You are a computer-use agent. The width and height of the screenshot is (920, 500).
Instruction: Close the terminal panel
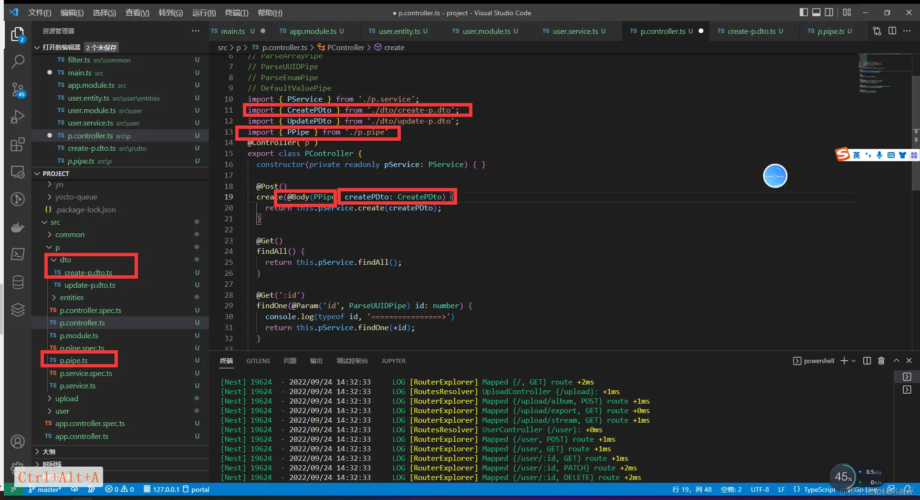pyautogui.click(x=909, y=361)
